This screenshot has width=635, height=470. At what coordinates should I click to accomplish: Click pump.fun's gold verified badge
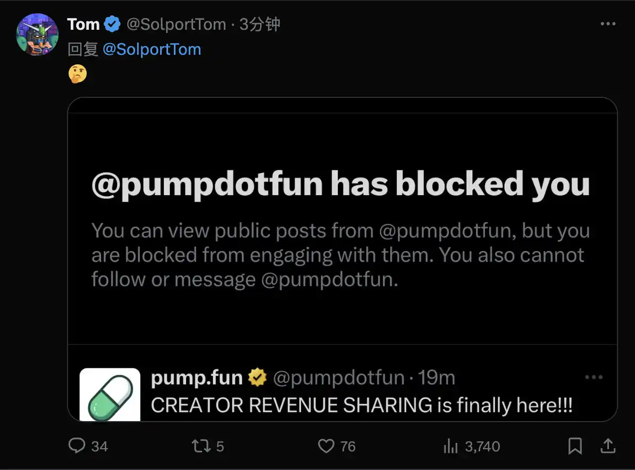[x=258, y=378]
